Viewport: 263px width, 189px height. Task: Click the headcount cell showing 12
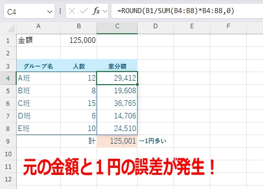point(79,78)
